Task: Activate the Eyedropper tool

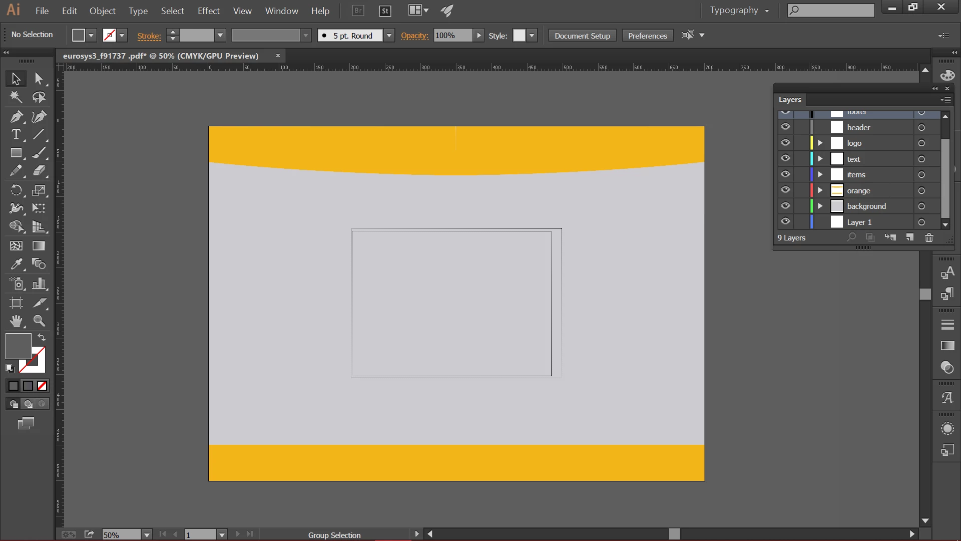Action: pyautogui.click(x=16, y=264)
